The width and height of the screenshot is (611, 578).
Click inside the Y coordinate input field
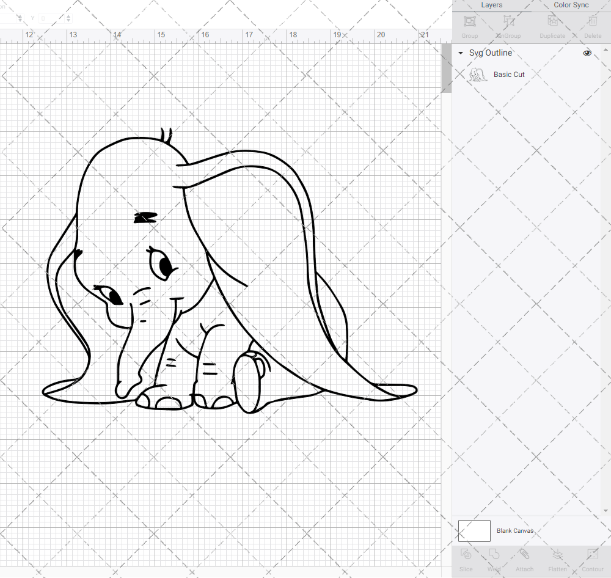pyautogui.click(x=52, y=18)
